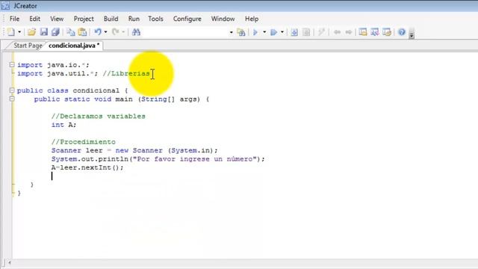Open the Project menu

84,19
